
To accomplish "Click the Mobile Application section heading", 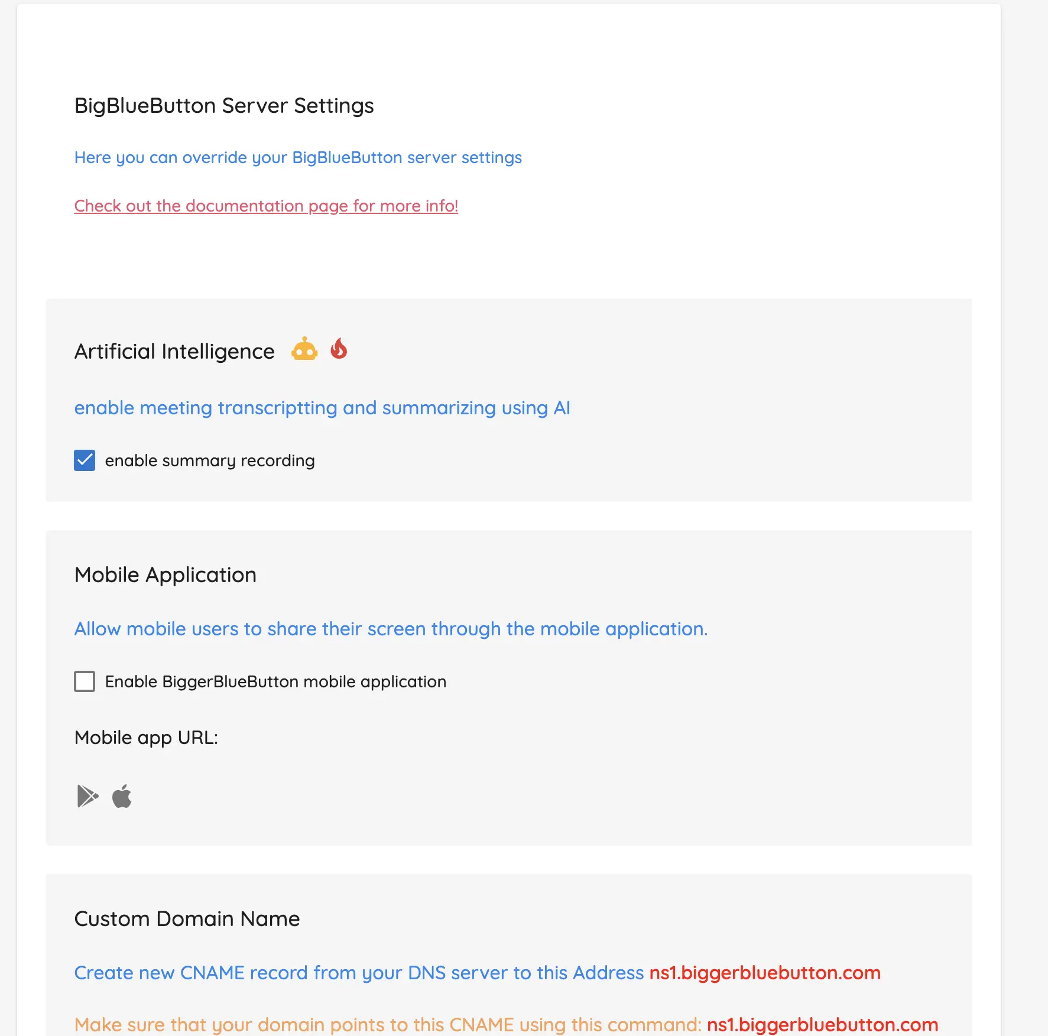I will coord(166,575).
